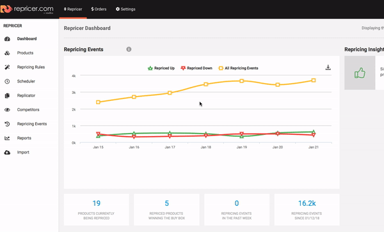Click the Scheduler clock icon

click(x=7, y=81)
